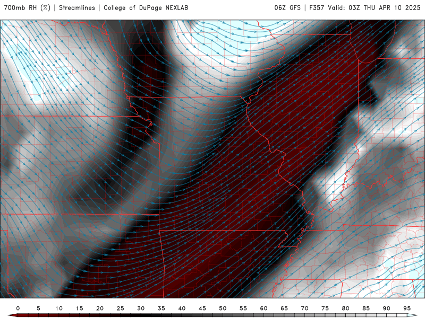Click the "700mb RH (%)" title text
Screen dimensions: 425x318
click(27, 8)
